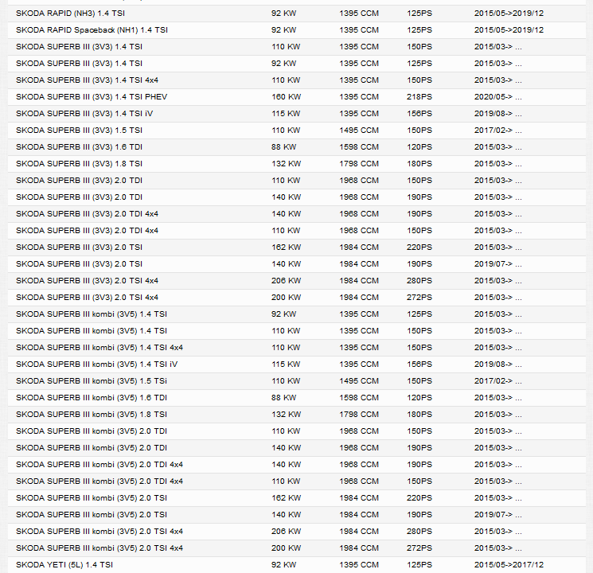Click 180PS in SUPERB III (3V3) 1.8 TSI row

pos(419,163)
